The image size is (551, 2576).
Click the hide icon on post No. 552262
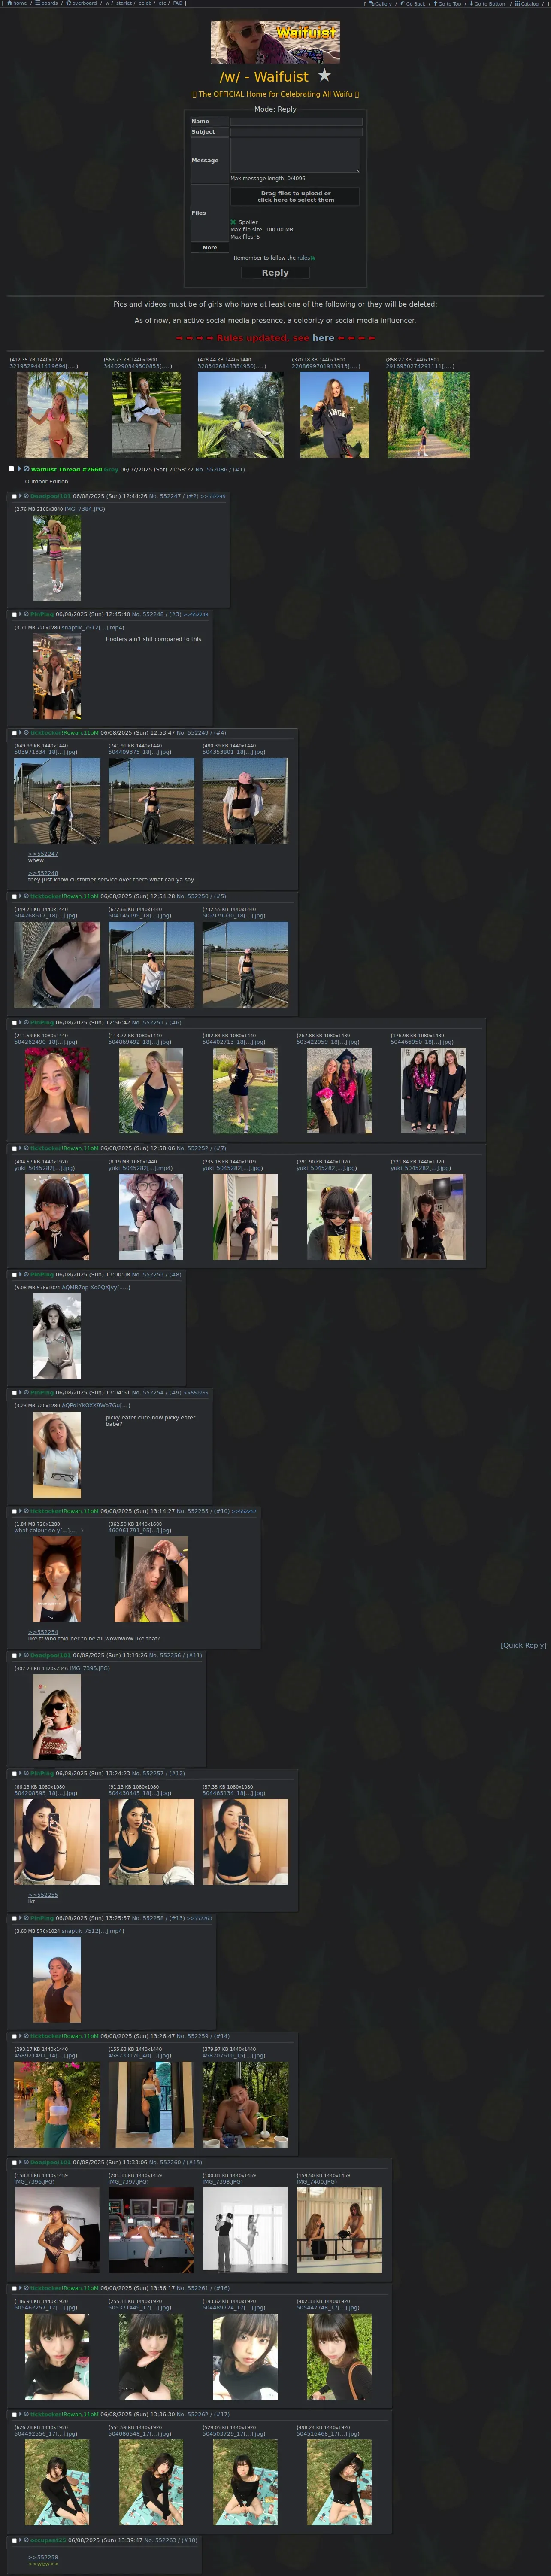pyautogui.click(x=26, y=2414)
